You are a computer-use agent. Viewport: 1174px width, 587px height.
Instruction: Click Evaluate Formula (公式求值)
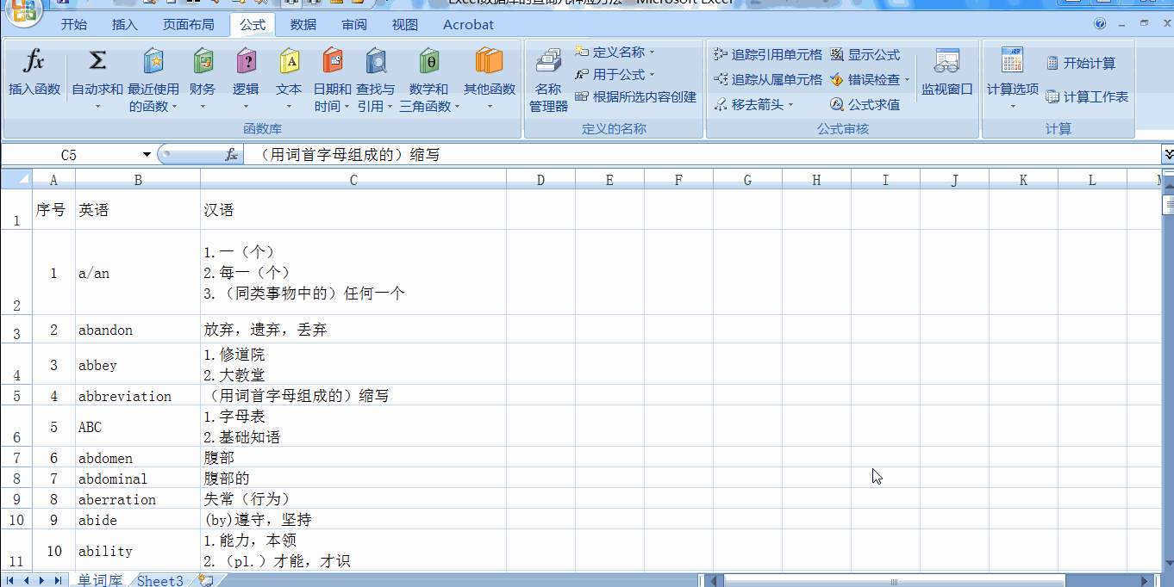[865, 105]
